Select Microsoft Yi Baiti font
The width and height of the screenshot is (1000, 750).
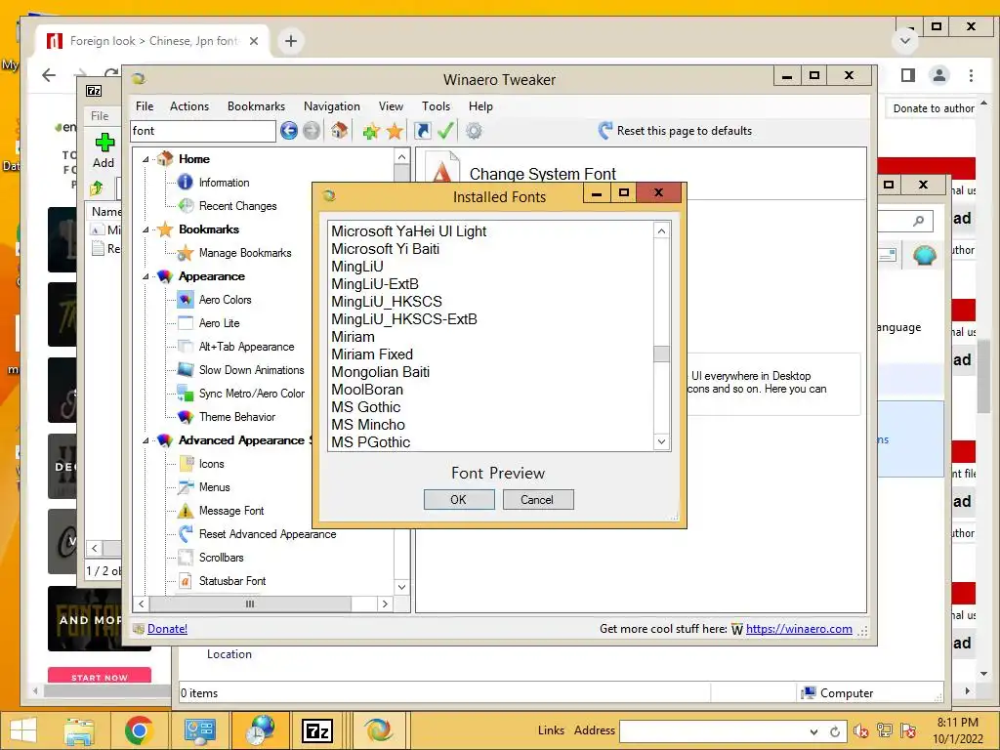coord(385,249)
